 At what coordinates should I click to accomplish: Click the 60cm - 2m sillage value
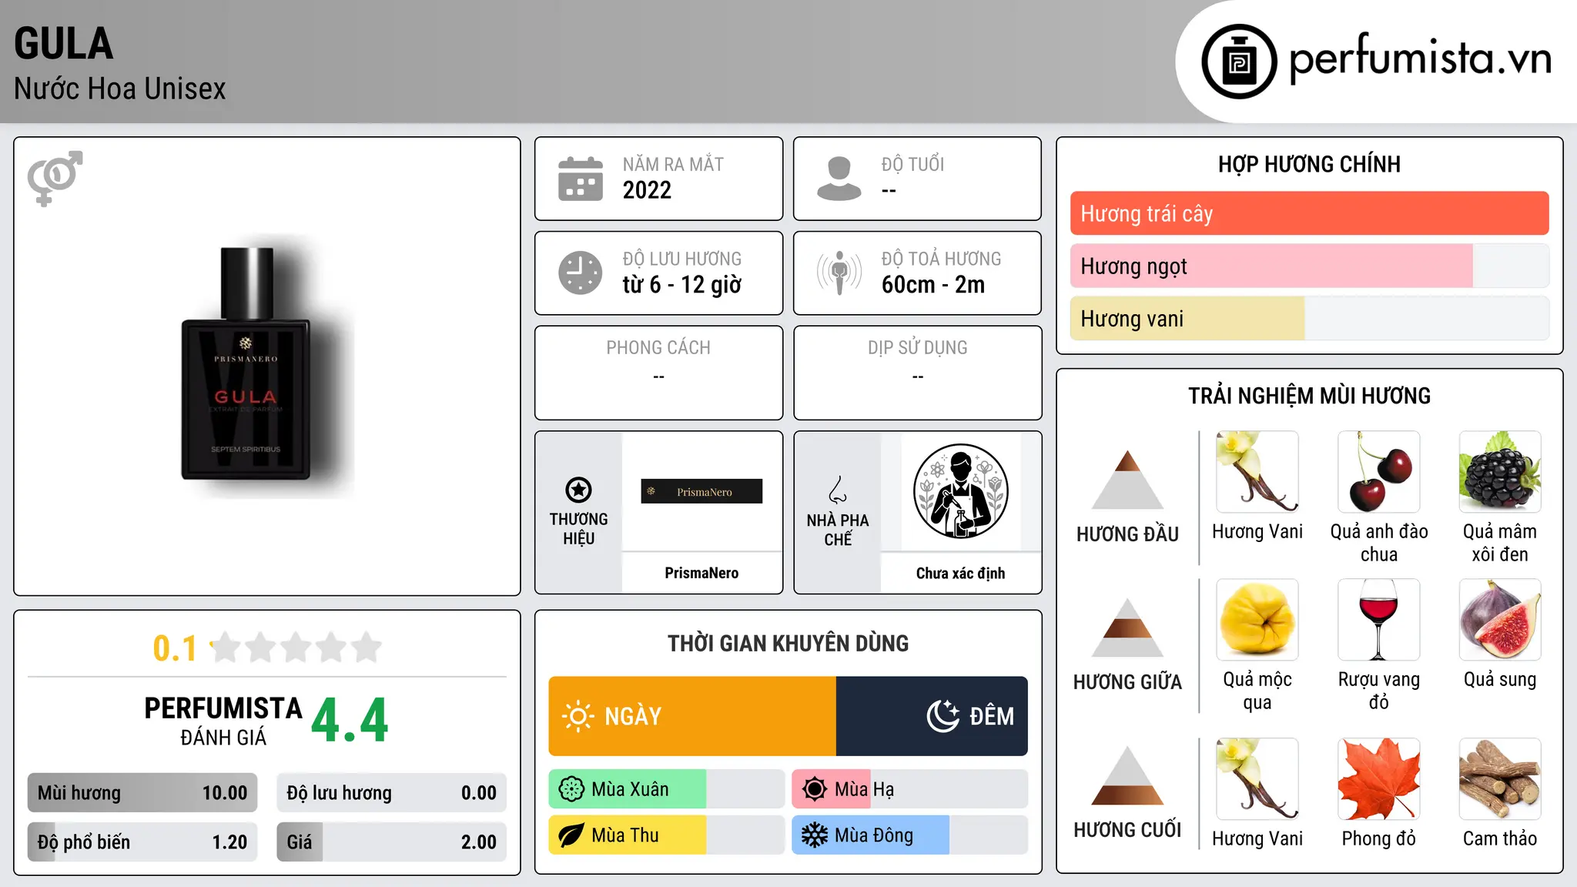[x=933, y=285]
